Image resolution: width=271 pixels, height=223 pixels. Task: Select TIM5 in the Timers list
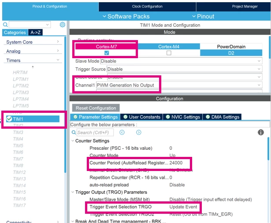[18, 145]
